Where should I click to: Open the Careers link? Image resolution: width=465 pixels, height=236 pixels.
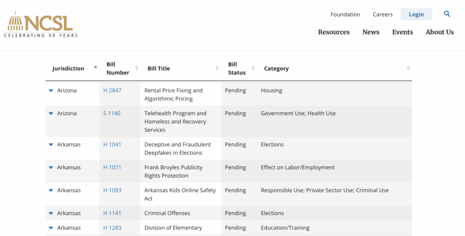click(x=382, y=14)
